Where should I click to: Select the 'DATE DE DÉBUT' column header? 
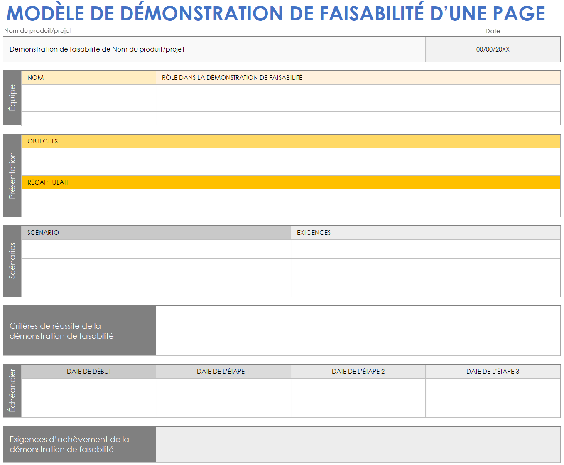pyautogui.click(x=88, y=372)
